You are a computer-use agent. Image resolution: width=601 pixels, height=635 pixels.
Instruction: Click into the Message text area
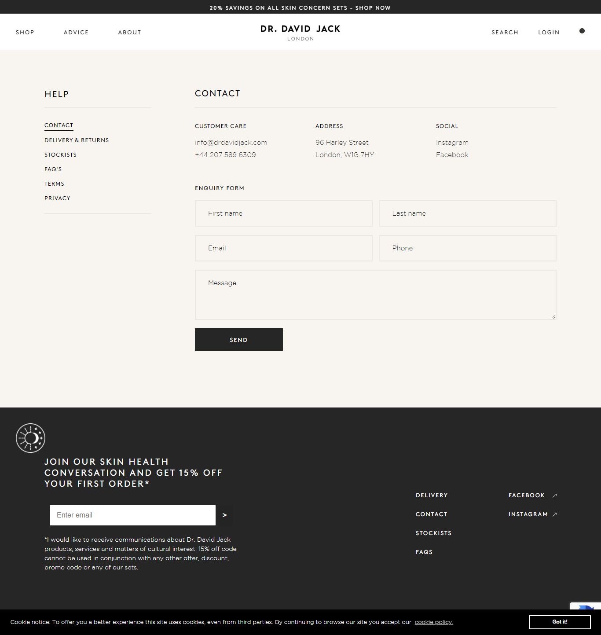point(376,295)
